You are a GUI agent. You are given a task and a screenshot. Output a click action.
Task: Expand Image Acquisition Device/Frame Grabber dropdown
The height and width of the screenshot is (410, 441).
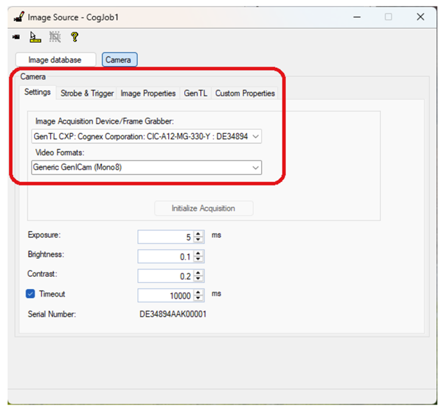[x=256, y=137]
